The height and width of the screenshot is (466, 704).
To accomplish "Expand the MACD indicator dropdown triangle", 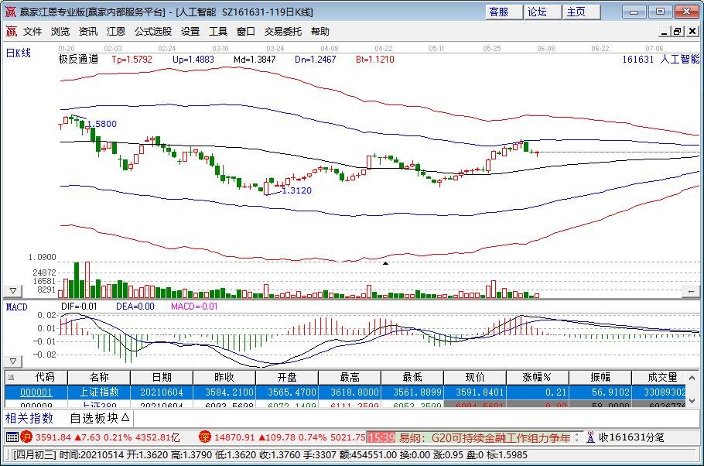I will pos(13,361).
